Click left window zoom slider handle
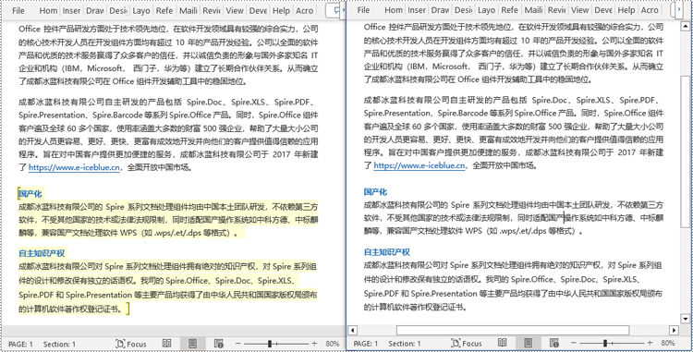The image size is (693, 352). point(269,344)
